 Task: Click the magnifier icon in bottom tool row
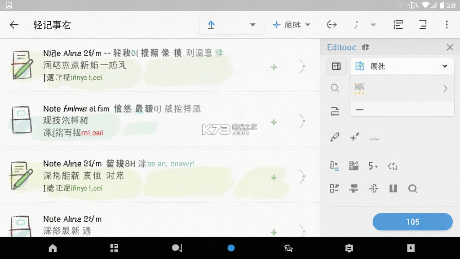(413, 188)
